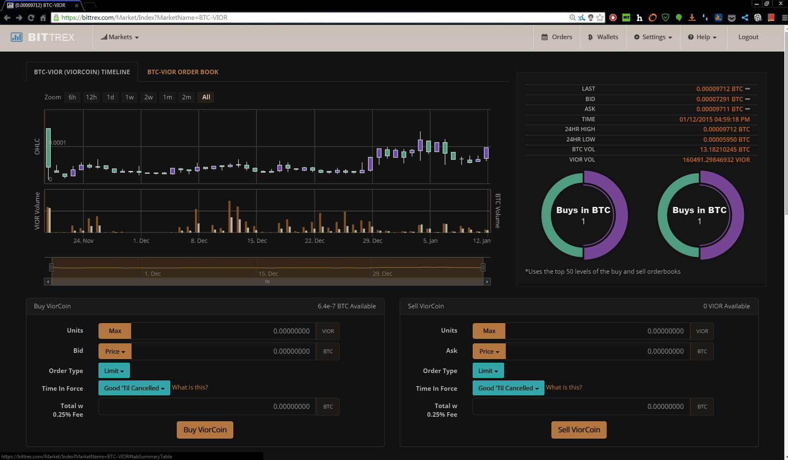Screen dimensions: 788x460
Task: Go forward with browser forward arrow
Action: [x=19, y=18]
